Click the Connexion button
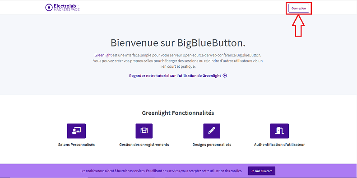 298,8
